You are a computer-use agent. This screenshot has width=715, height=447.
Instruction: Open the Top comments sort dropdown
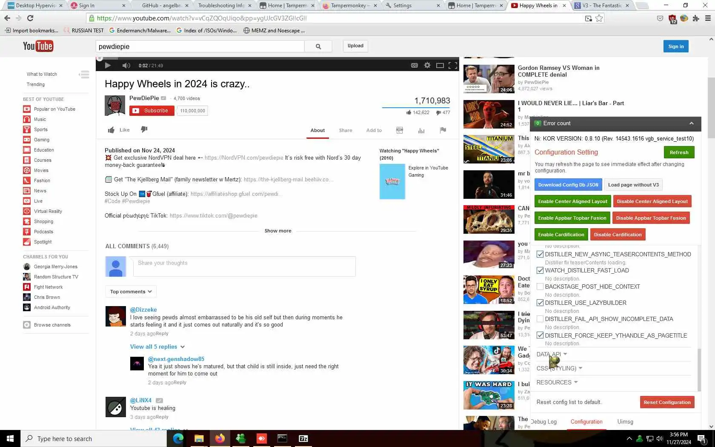point(131,292)
